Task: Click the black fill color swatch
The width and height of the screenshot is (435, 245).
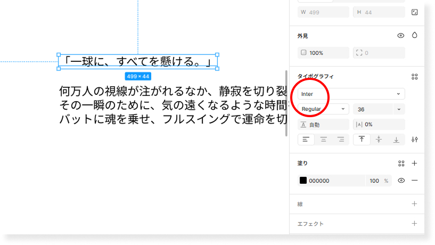Action: coord(303,181)
